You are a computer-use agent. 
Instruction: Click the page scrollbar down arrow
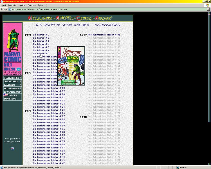pos(209,164)
